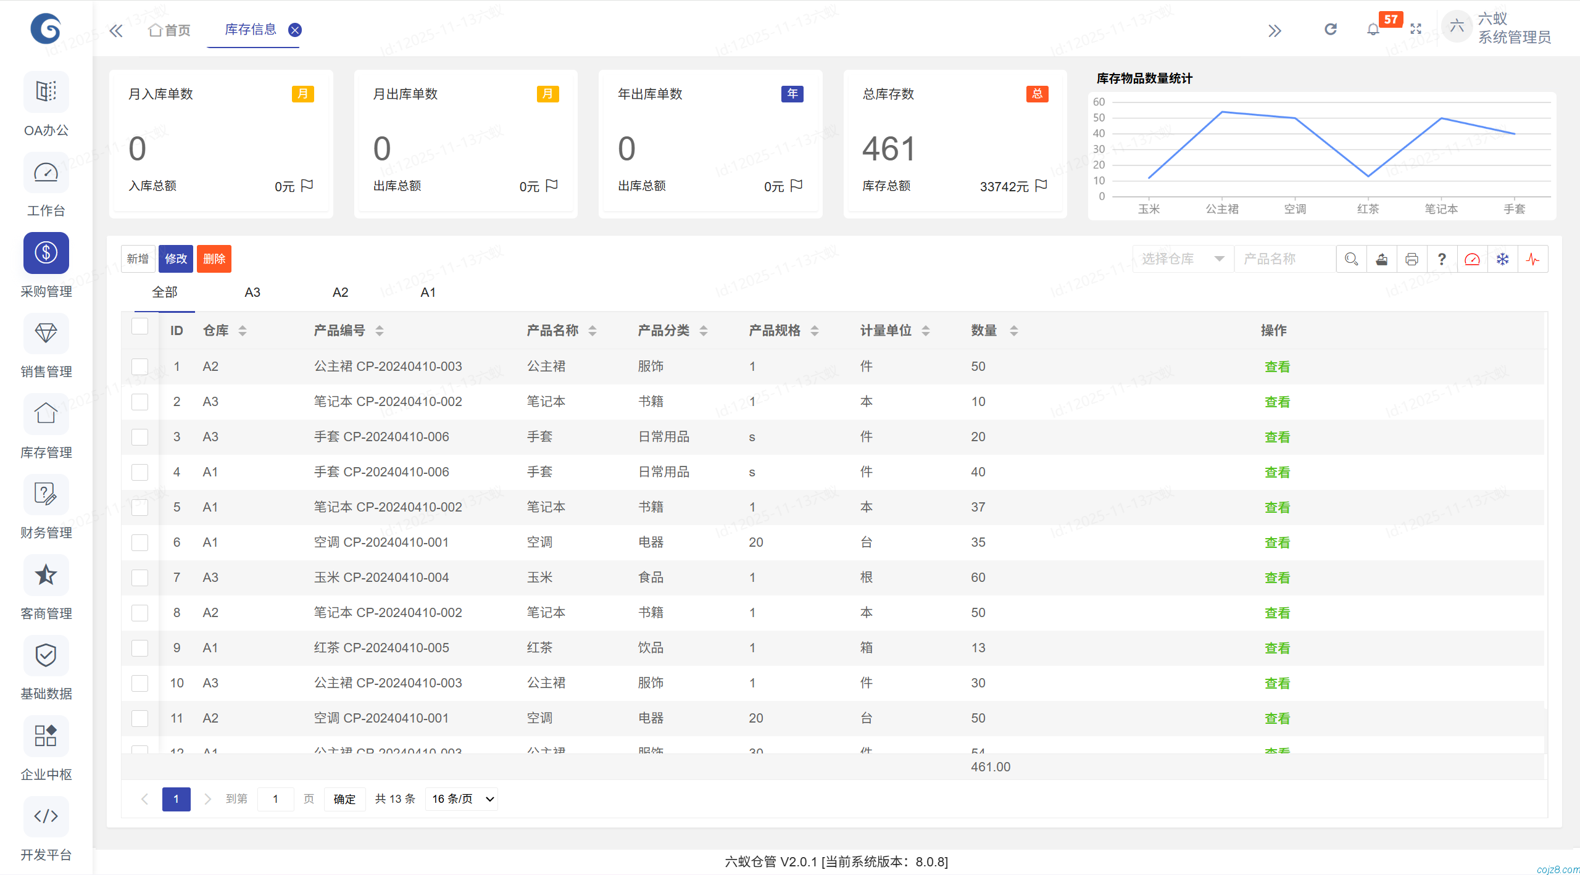
Task: Click the 新增 button
Action: coord(137,259)
